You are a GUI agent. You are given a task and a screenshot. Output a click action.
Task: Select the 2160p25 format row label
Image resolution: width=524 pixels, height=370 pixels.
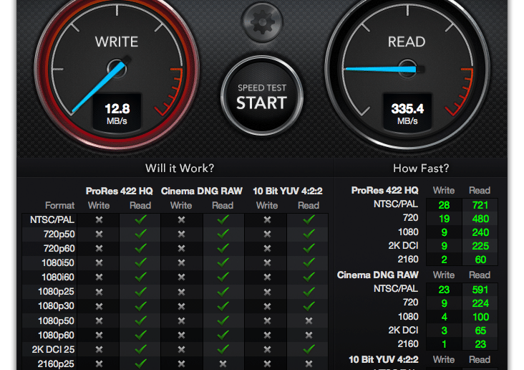pyautogui.click(x=56, y=364)
